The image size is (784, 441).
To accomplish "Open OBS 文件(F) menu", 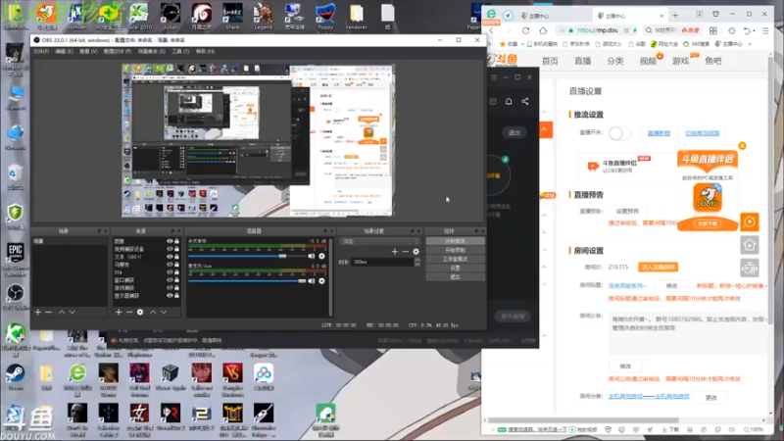I will [41, 52].
